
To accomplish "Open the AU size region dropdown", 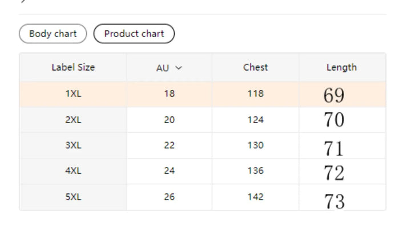I will [x=169, y=68].
